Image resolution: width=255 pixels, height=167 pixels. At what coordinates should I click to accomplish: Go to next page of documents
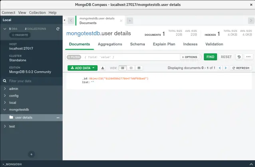tap(225, 68)
